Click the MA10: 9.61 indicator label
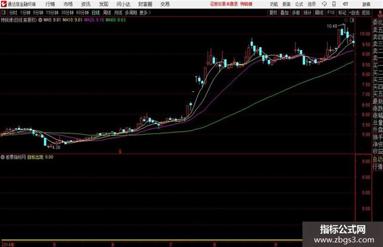Viewport: 383px width, 247px height. coord(72,20)
